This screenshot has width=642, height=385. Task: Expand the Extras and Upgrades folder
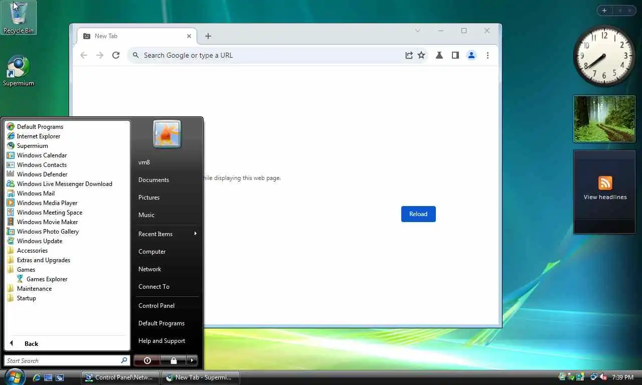pos(39,260)
